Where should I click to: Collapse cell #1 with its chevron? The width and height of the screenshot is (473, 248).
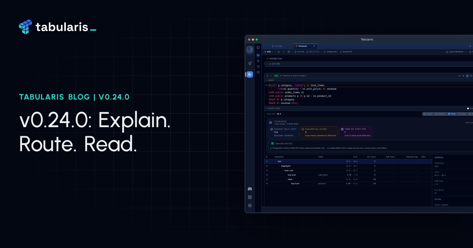[x=271, y=76]
